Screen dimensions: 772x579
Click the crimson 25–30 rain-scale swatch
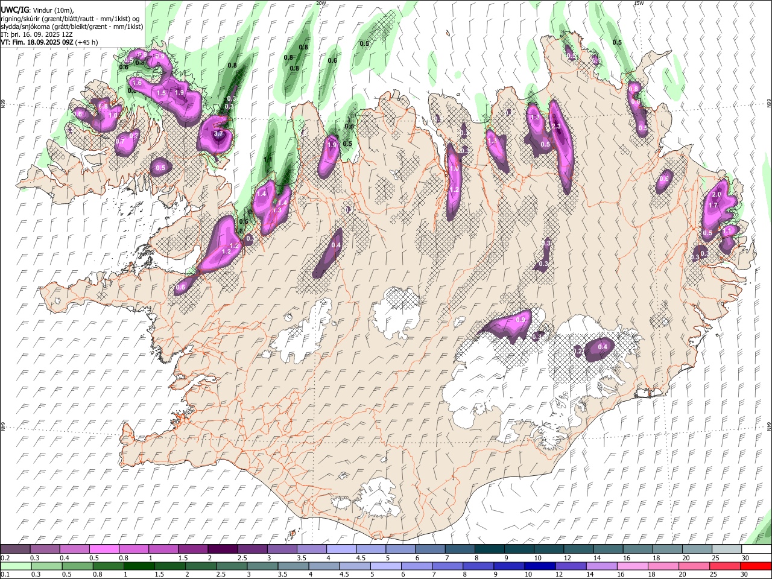725,566
